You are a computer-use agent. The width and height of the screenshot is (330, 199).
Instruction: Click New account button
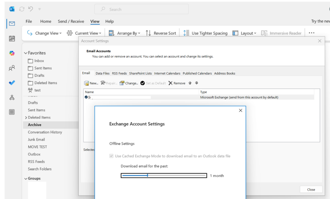pyautogui.click(x=91, y=83)
